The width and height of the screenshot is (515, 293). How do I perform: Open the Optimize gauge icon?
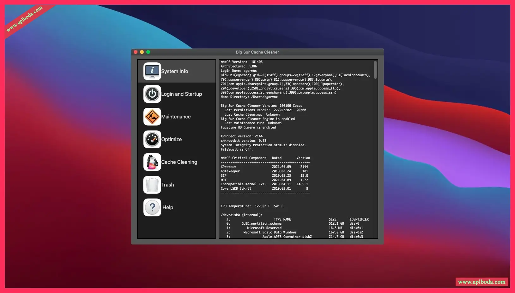click(x=152, y=139)
